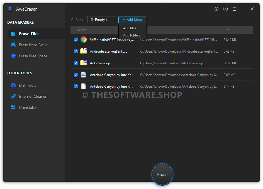Click the Chrome icon of the 5df6c1aafbd file

[x=84, y=40]
